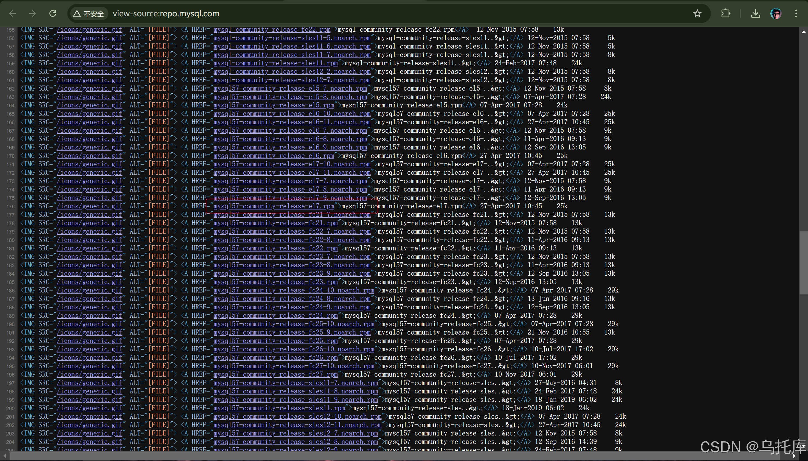Click vertical scrollbar up arrow

(x=804, y=32)
